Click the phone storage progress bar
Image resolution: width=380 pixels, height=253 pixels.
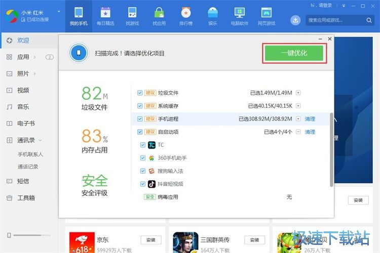32,235
